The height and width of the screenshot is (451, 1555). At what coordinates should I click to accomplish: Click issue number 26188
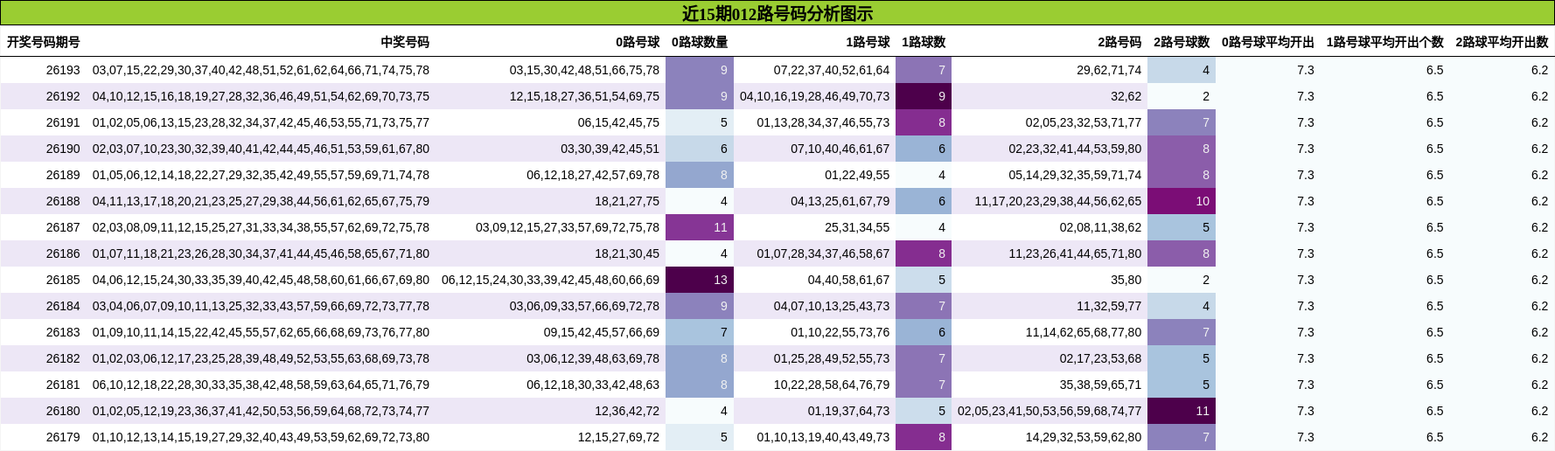[x=63, y=201]
